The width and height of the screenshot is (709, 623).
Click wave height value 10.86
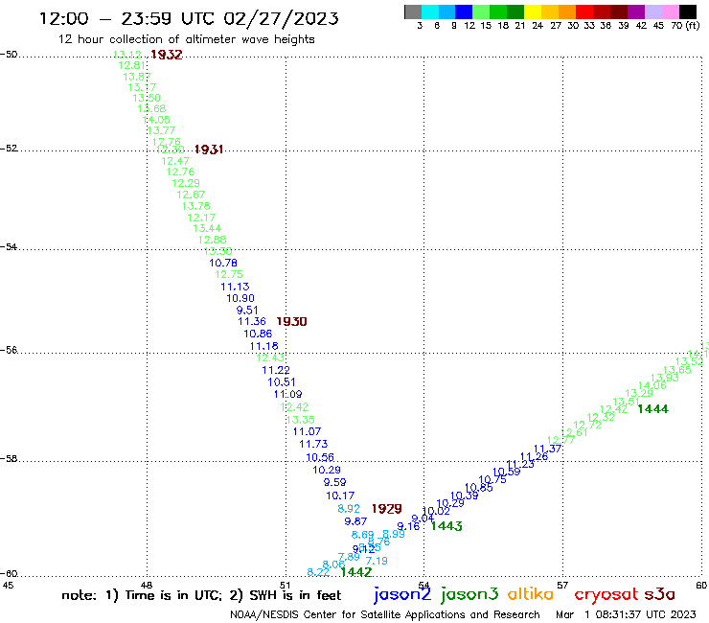click(258, 334)
